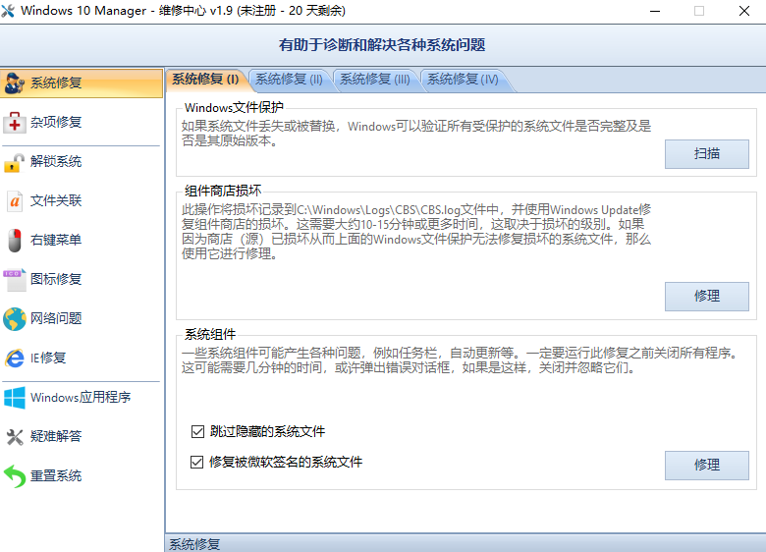This screenshot has width=766, height=552.
Task: Click 修理 button in 系统组件 section
Action: point(706,465)
